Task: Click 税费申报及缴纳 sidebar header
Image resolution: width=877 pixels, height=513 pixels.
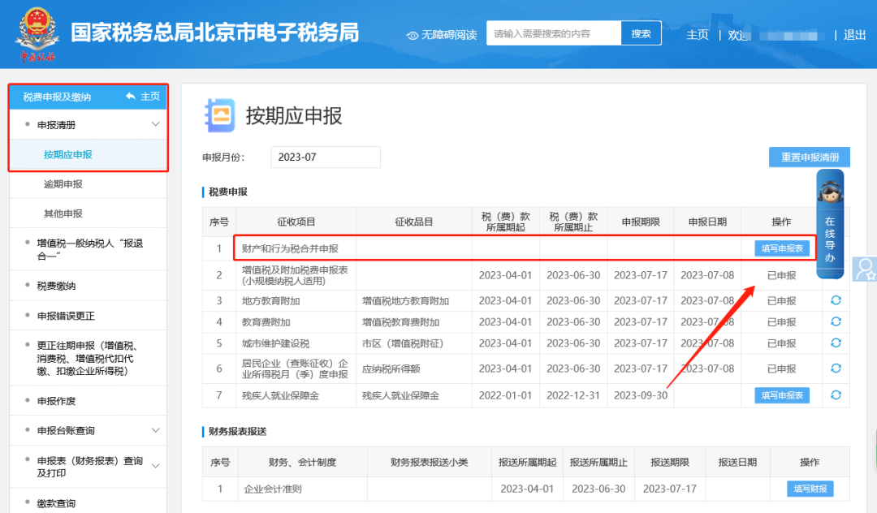Action: [x=57, y=97]
